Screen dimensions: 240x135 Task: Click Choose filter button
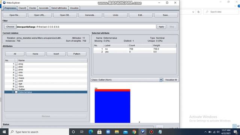coord(10,27)
